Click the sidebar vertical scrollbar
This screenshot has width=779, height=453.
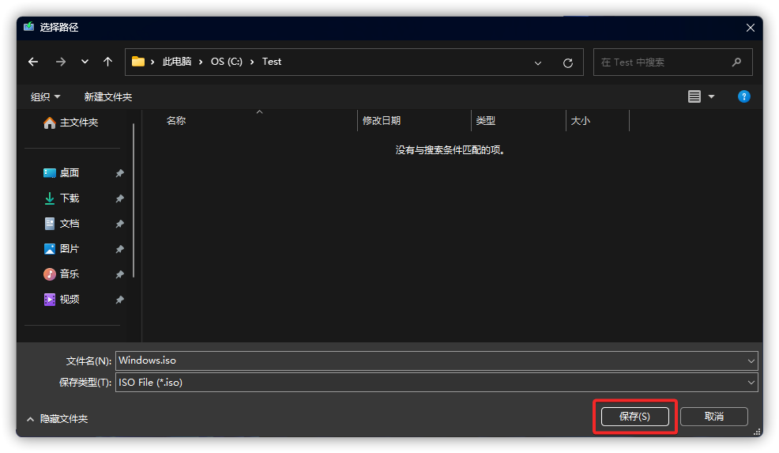(134, 200)
